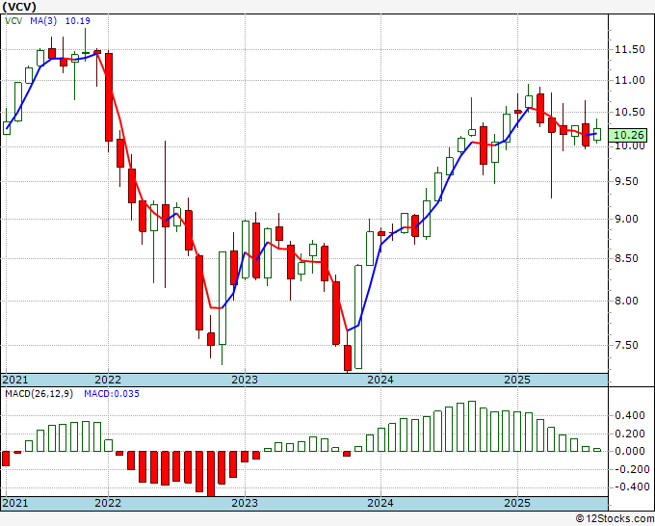Click the tallest green MACD bar in late 2024
Viewport: 655px width, 526px height.
point(472,426)
